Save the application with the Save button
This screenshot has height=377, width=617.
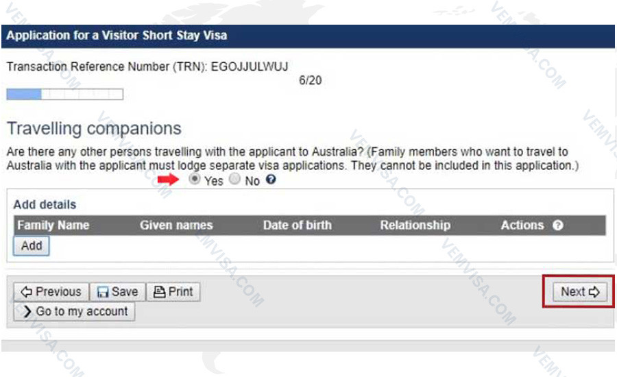pyautogui.click(x=117, y=291)
